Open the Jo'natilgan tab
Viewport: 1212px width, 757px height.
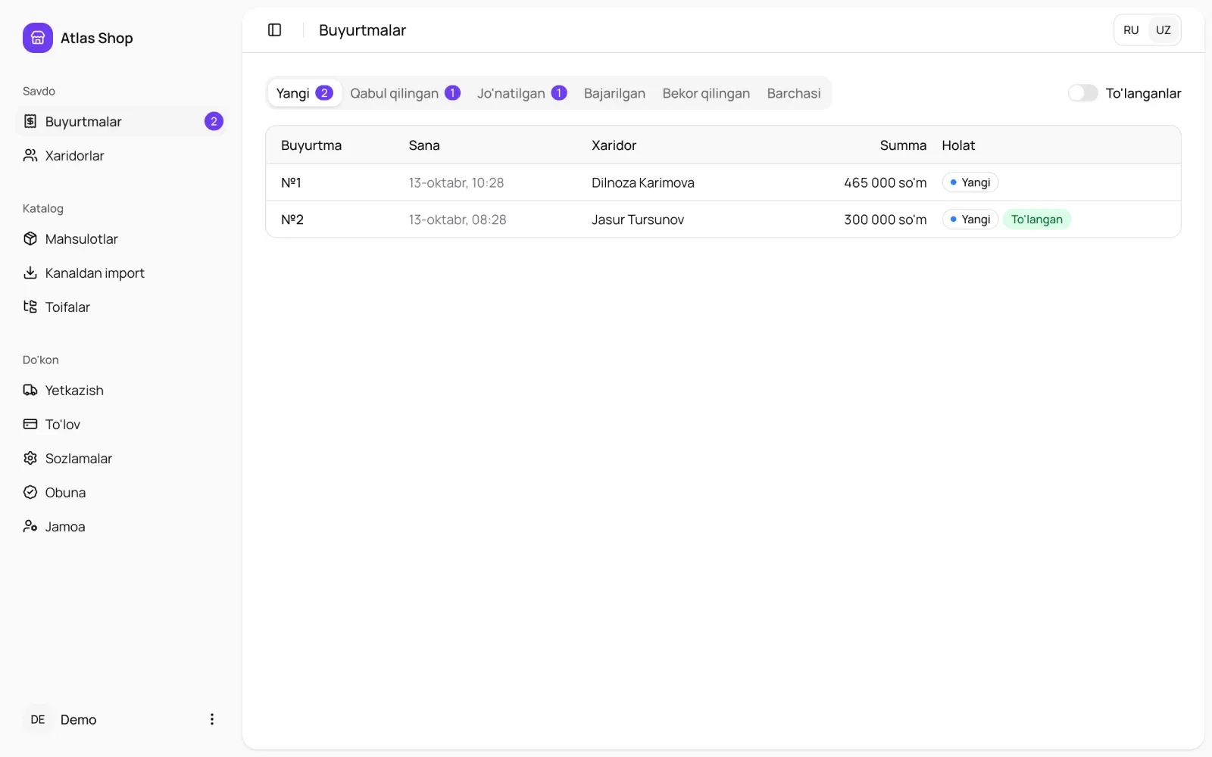point(522,93)
